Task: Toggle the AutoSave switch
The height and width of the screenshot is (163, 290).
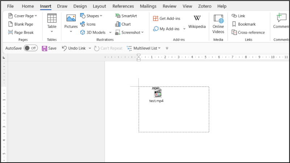Action: point(30,48)
